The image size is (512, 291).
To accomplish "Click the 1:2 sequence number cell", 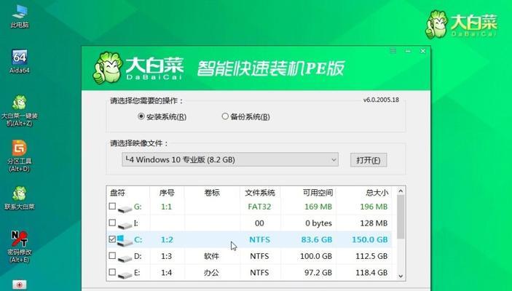I will coord(167,240).
